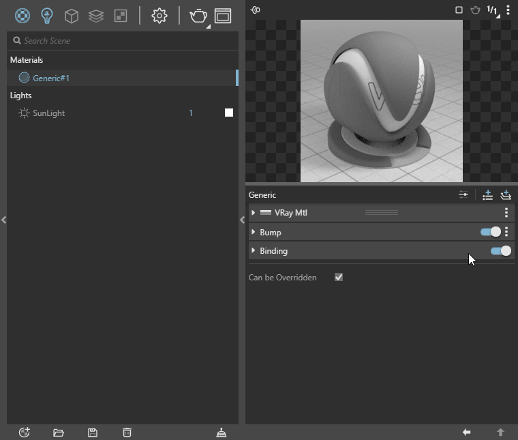Screen dimensions: 518x440
Task: Toggle the Bump switch off
Action: click(491, 232)
